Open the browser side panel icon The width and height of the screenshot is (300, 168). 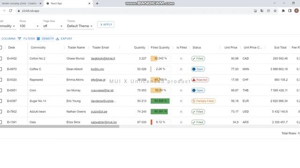[x=290, y=11]
